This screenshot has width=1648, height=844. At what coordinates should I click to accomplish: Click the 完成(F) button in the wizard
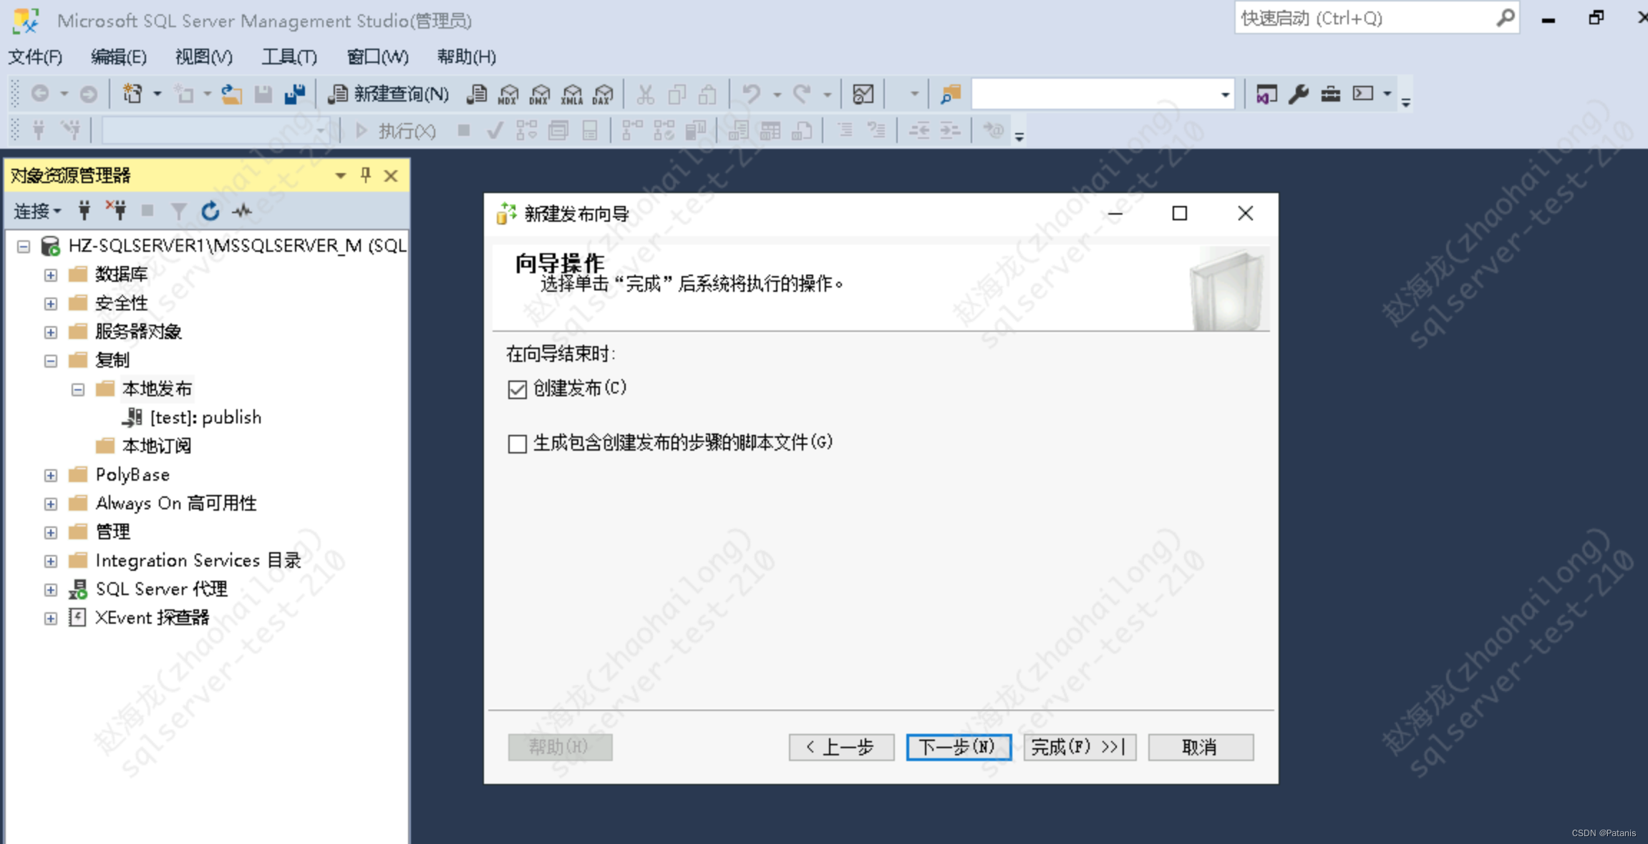[x=1079, y=747]
